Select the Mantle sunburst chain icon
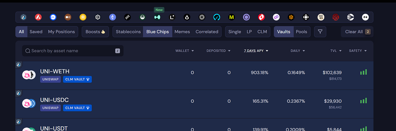The image size is (396, 131). click(202, 17)
